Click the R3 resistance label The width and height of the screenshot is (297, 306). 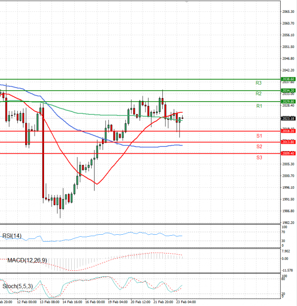(258, 83)
